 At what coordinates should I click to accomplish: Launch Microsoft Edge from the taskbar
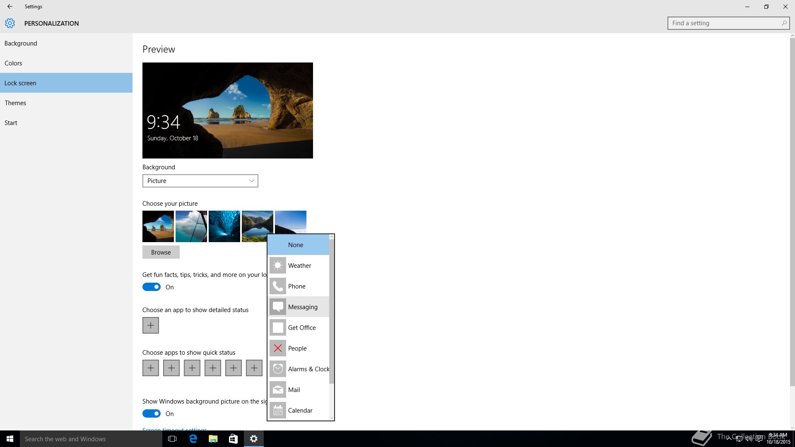193,439
